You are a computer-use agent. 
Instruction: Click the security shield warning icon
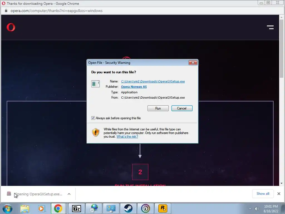[x=96, y=132]
